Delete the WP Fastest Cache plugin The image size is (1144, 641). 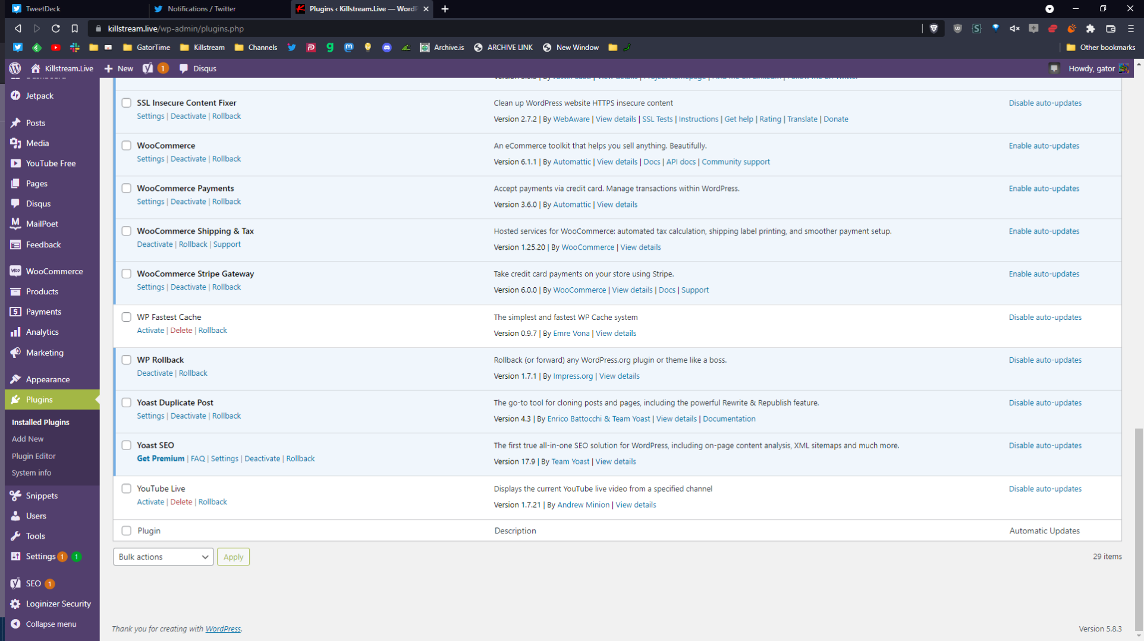181,331
